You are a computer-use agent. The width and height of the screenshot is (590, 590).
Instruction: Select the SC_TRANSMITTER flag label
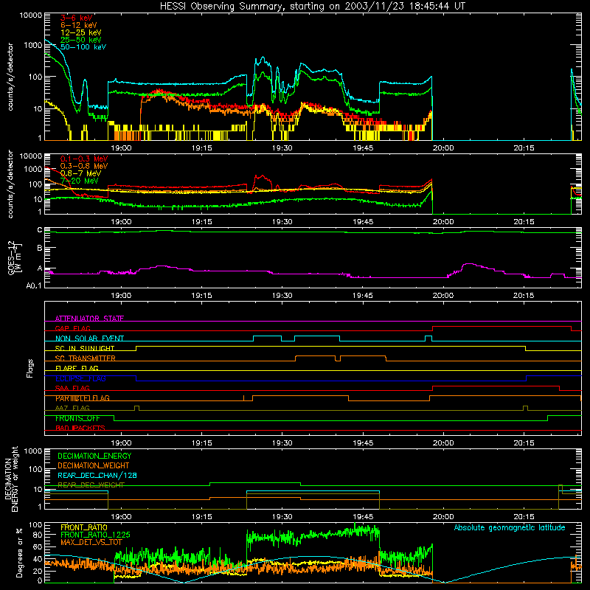coord(86,358)
